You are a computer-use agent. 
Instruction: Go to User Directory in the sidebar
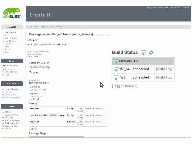pos(11,41)
